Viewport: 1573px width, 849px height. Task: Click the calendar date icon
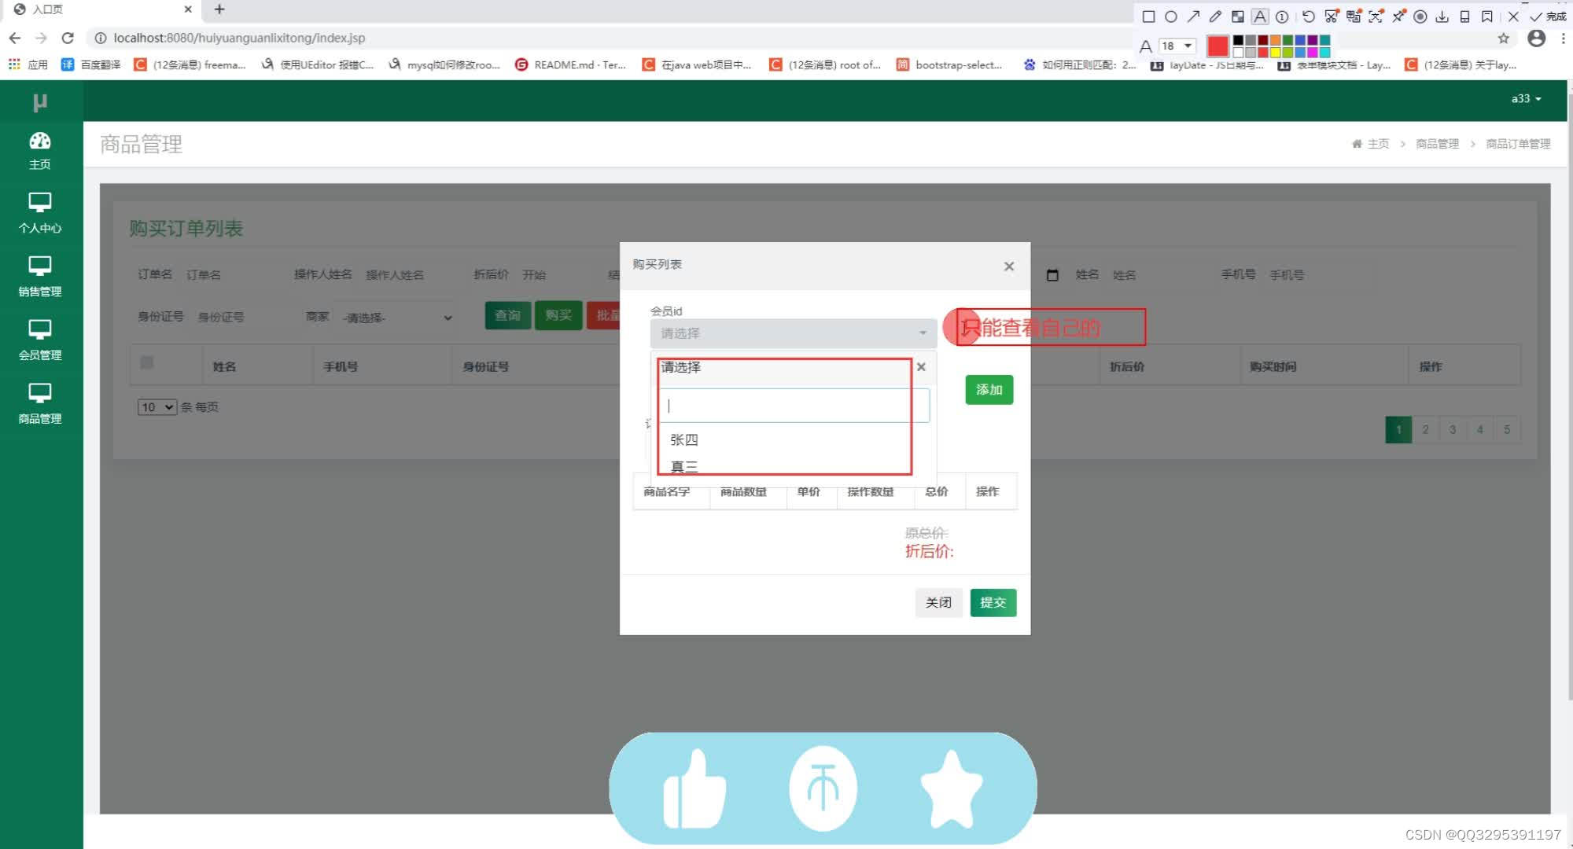1052,275
